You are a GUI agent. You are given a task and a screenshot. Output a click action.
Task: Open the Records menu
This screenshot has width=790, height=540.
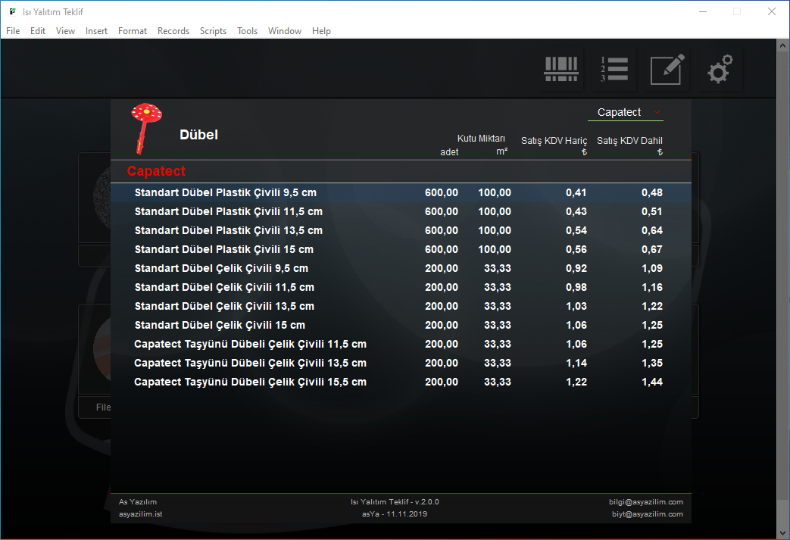click(x=173, y=31)
